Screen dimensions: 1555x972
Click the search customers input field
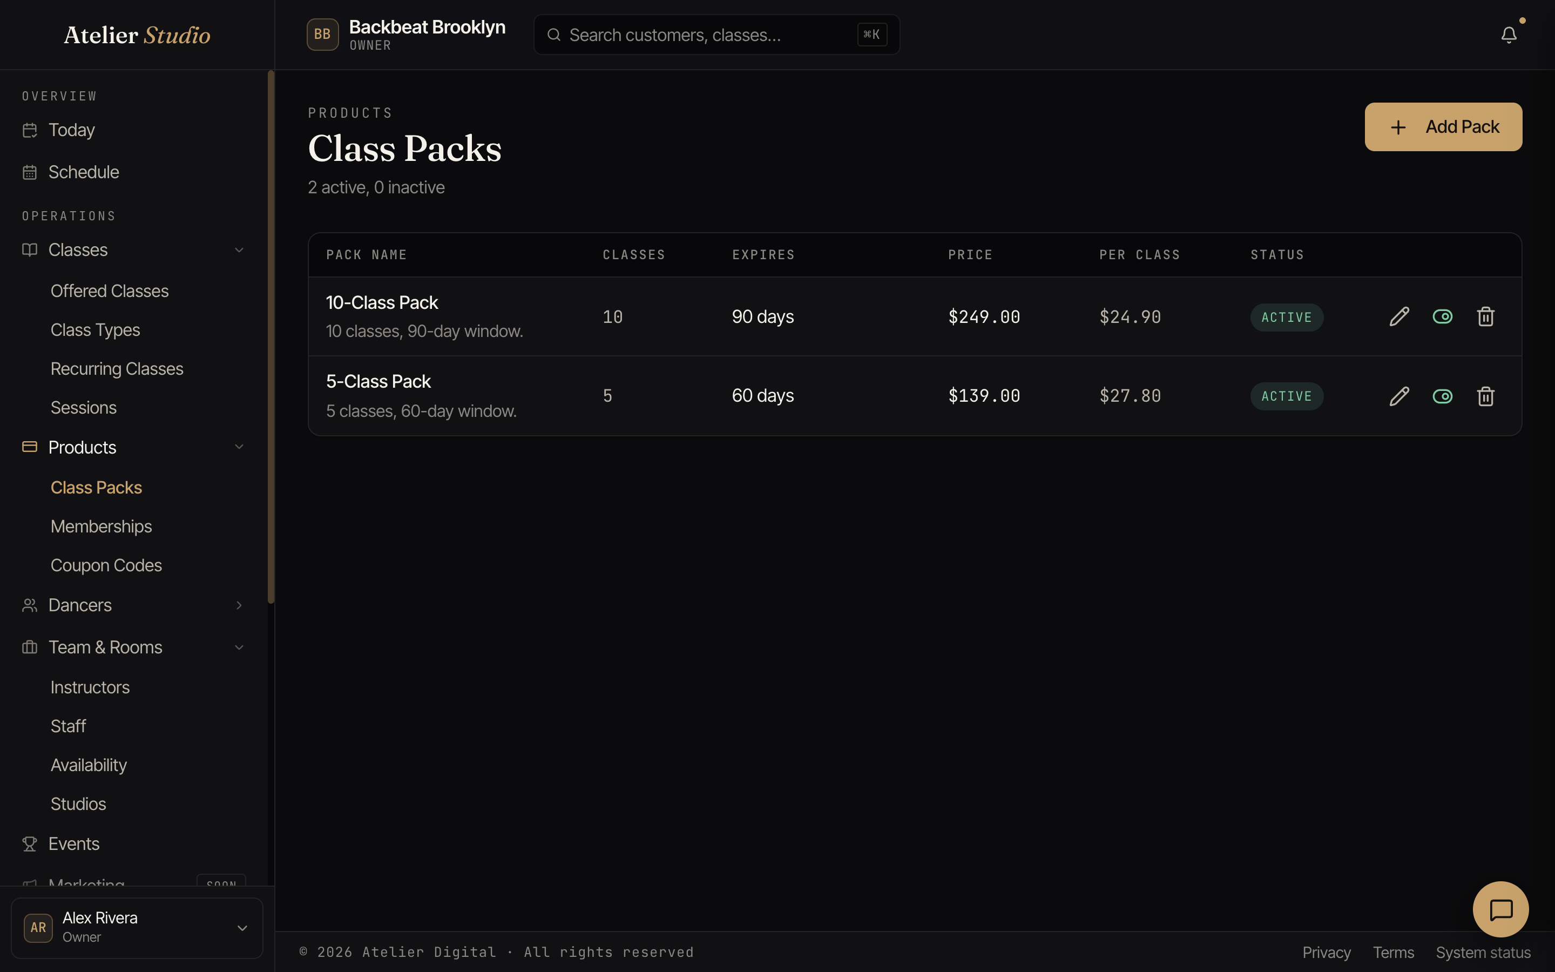[716, 35]
